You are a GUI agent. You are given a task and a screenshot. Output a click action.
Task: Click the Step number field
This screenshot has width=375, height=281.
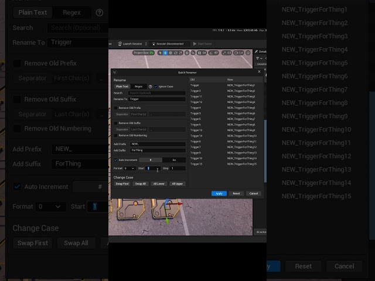click(x=178, y=169)
